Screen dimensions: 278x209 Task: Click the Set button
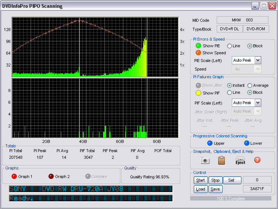(232, 180)
